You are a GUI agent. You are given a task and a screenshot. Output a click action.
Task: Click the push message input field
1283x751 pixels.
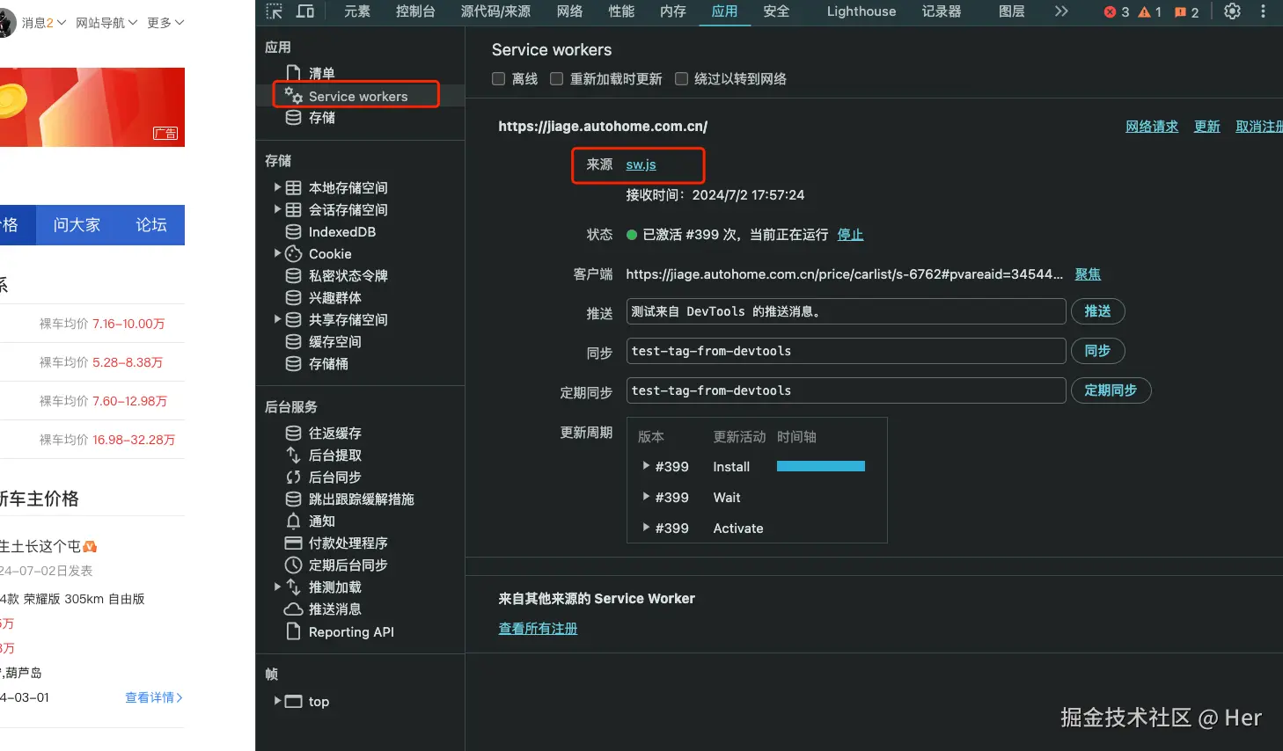click(847, 311)
